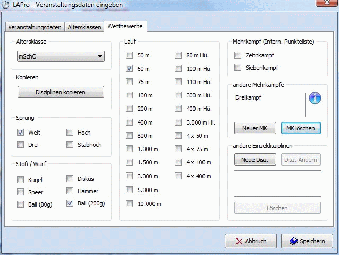339x255 pixels.
Task: Cancel with the Abbruch button
Action: point(250,241)
